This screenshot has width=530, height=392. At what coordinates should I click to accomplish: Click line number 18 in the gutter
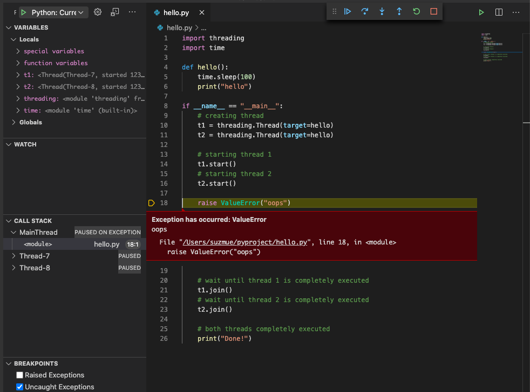(x=164, y=203)
